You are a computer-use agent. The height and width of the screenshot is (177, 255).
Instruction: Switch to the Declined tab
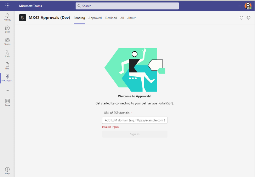coord(111,18)
